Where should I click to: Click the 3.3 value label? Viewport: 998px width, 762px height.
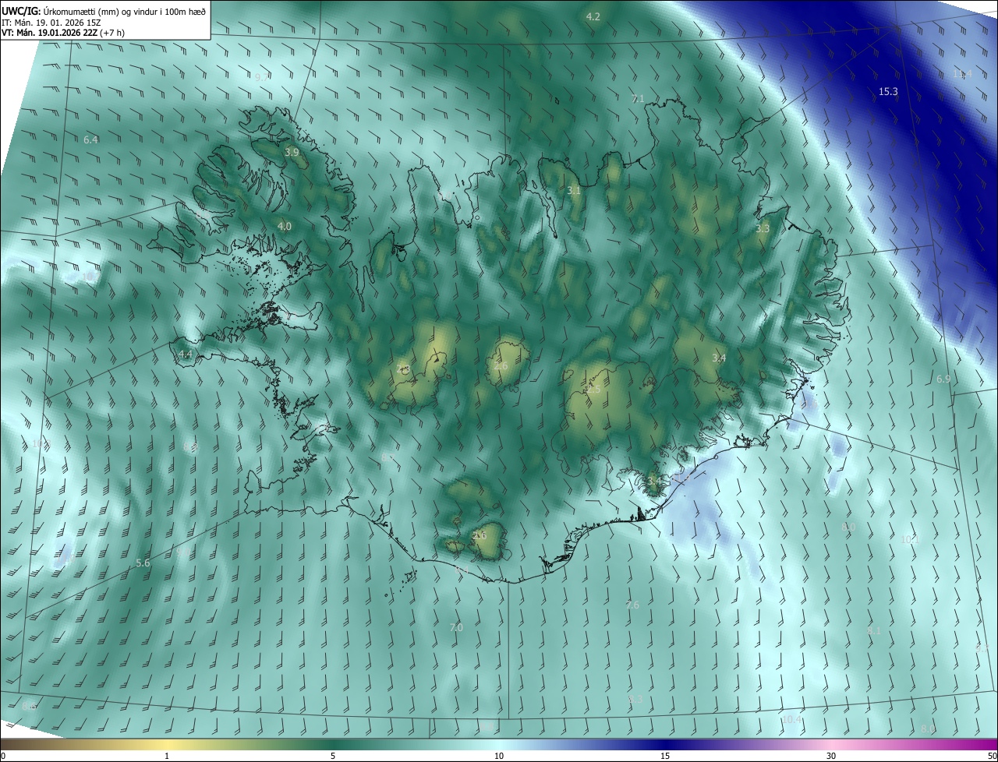pos(763,228)
